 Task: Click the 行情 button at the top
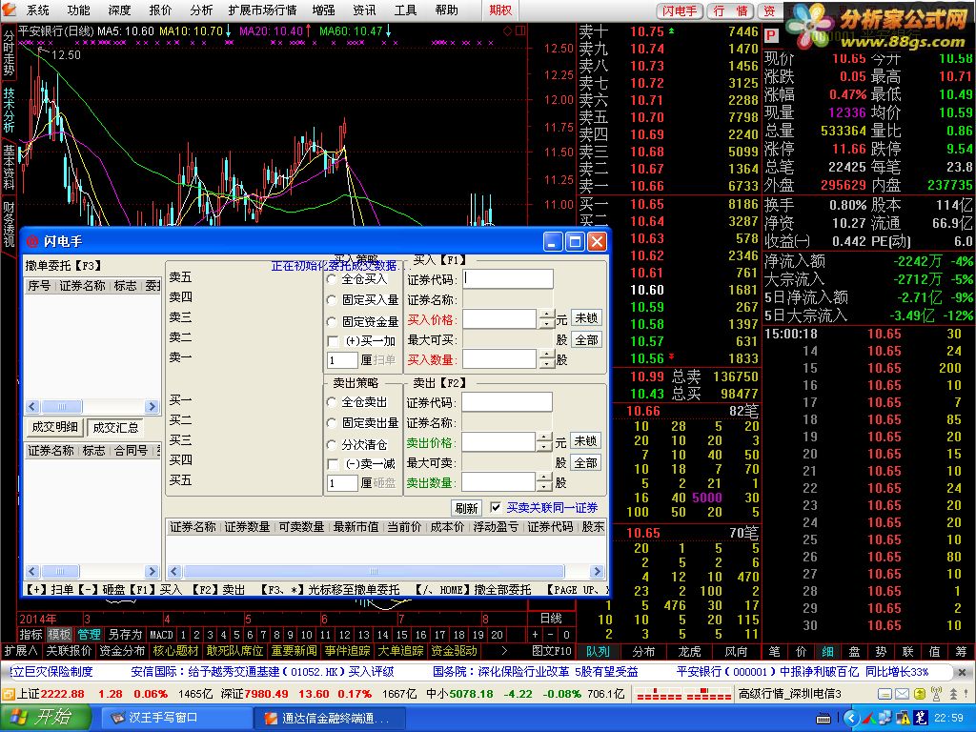[731, 11]
